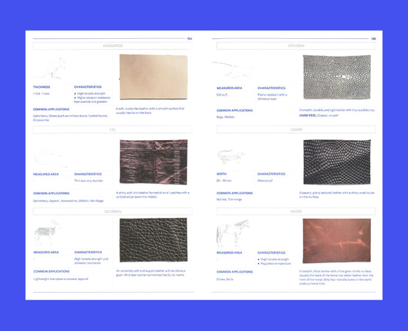This screenshot has width=408, height=331.
Task: Click Stingray's MEASURED AREA label
Action: (x=229, y=88)
